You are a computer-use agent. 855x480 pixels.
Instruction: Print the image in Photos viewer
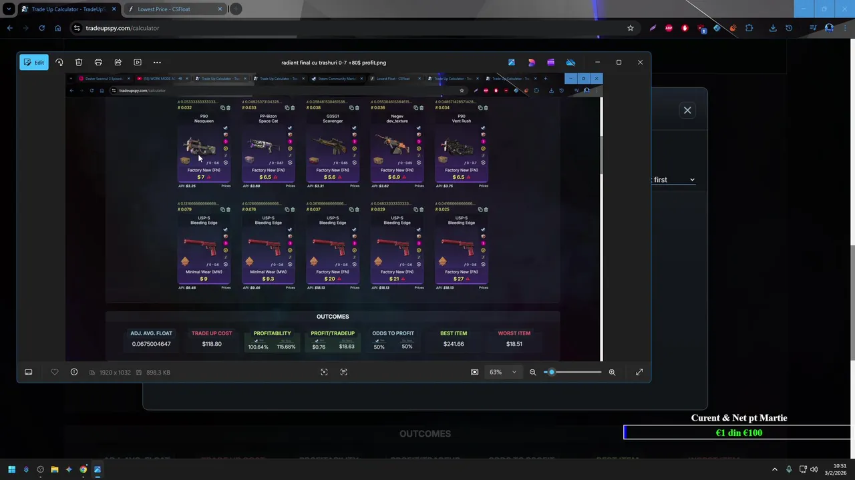click(x=98, y=63)
